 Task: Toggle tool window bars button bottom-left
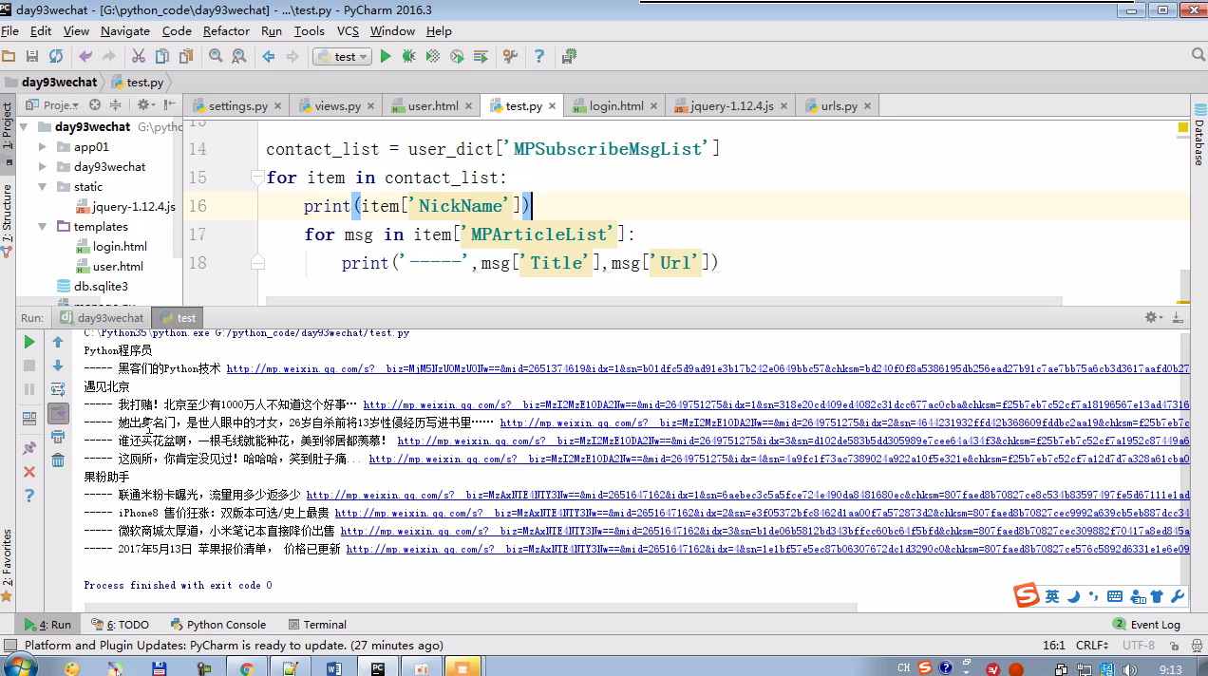click(x=9, y=646)
